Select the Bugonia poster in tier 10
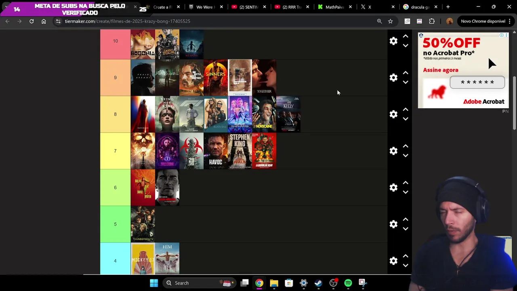Screen dimensions: 517x291 point(143,44)
